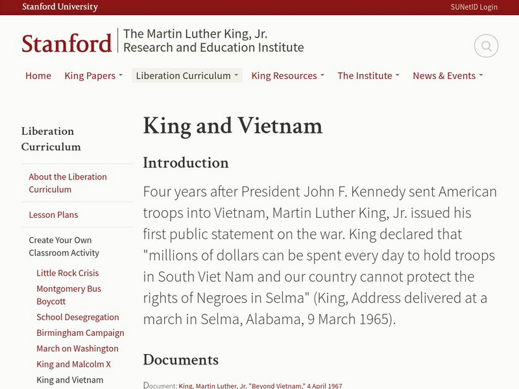Select Lesson Plans in sidebar
The width and height of the screenshot is (519, 389).
click(53, 215)
